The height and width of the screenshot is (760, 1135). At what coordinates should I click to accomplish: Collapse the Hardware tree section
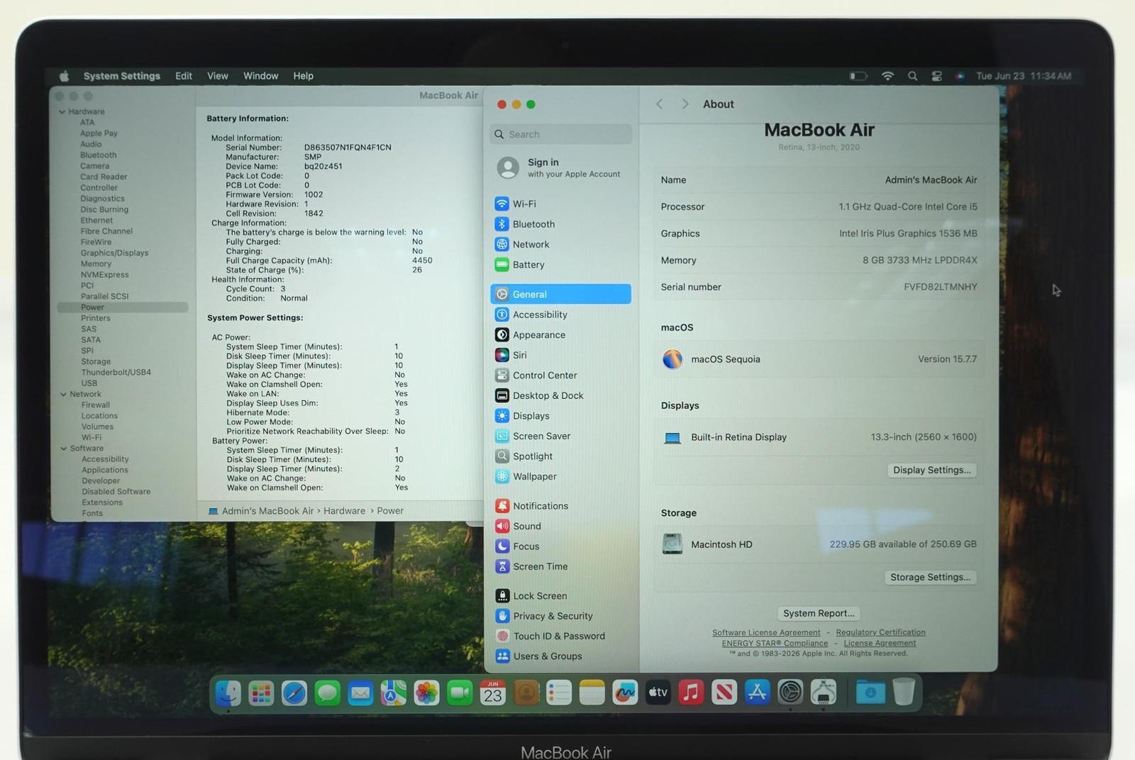coord(62,112)
